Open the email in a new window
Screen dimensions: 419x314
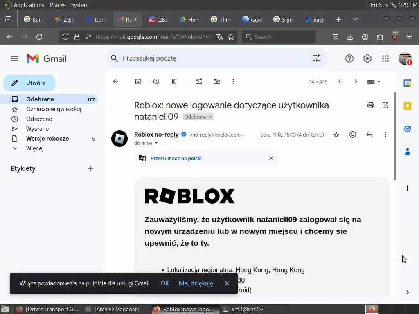pyautogui.click(x=385, y=105)
